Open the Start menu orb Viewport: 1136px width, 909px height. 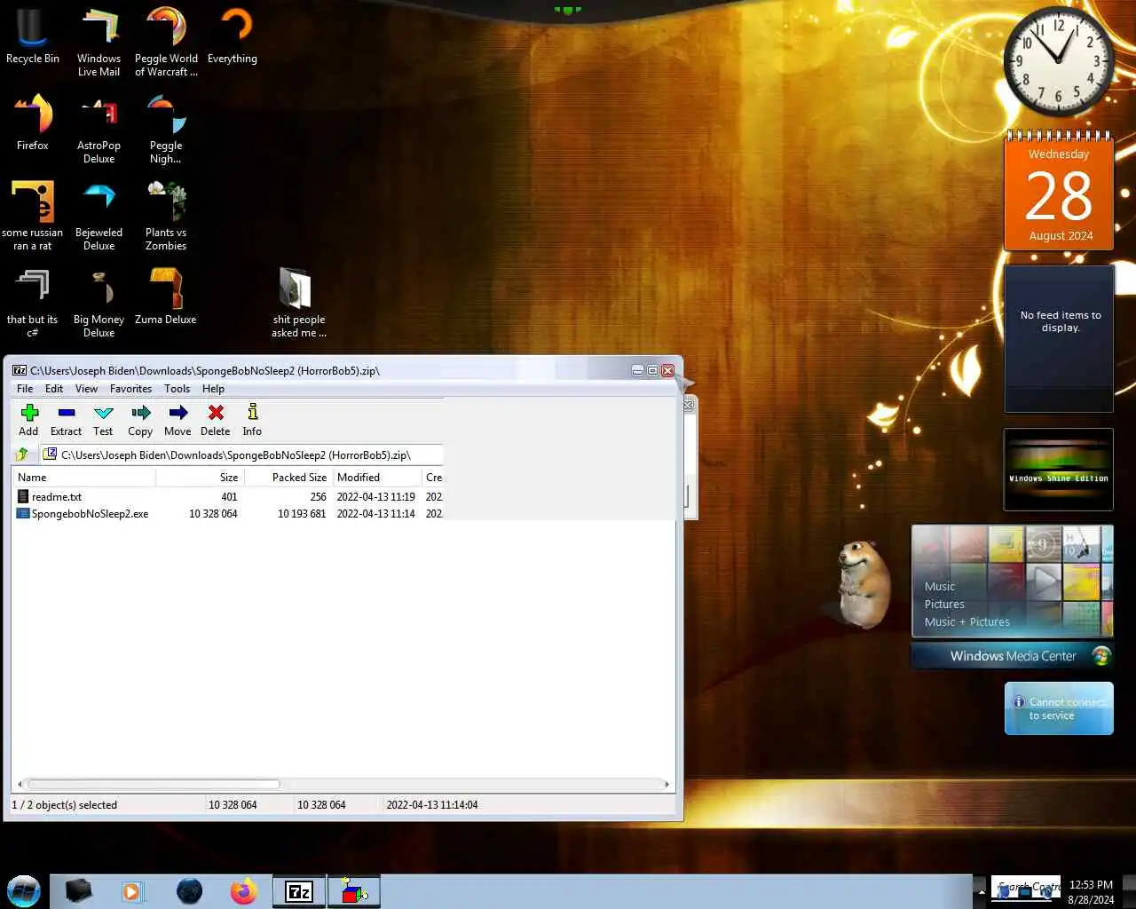pyautogui.click(x=24, y=891)
